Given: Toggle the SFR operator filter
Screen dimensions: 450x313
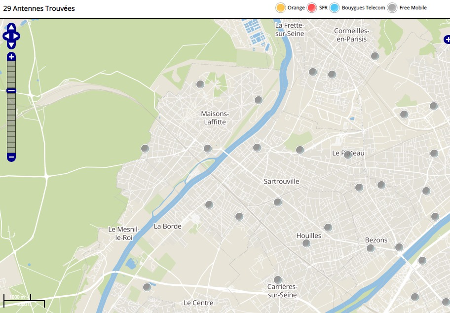Looking at the screenshot, I should [x=312, y=8].
